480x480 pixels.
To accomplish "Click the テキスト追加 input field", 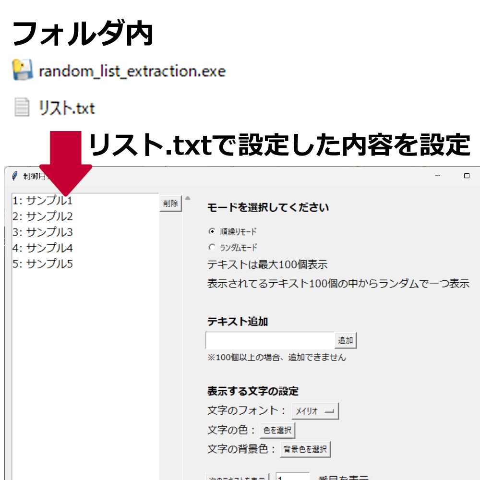I will click(x=269, y=340).
